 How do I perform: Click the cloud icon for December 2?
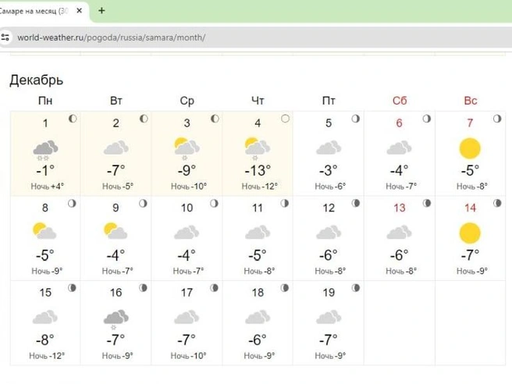[116, 148]
